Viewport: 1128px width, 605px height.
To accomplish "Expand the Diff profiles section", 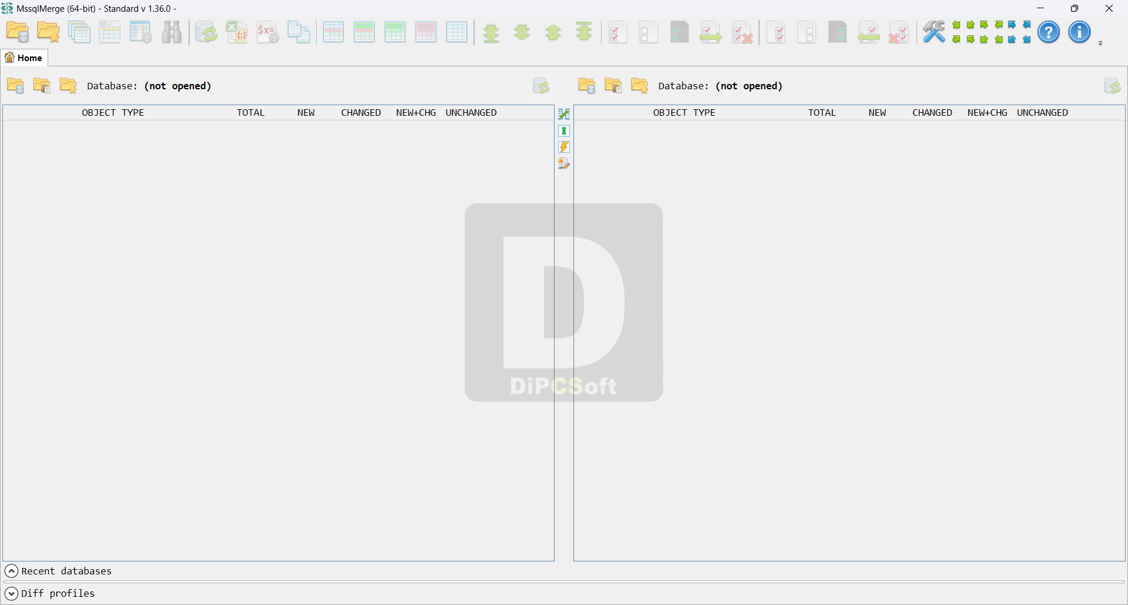I will click(11, 593).
